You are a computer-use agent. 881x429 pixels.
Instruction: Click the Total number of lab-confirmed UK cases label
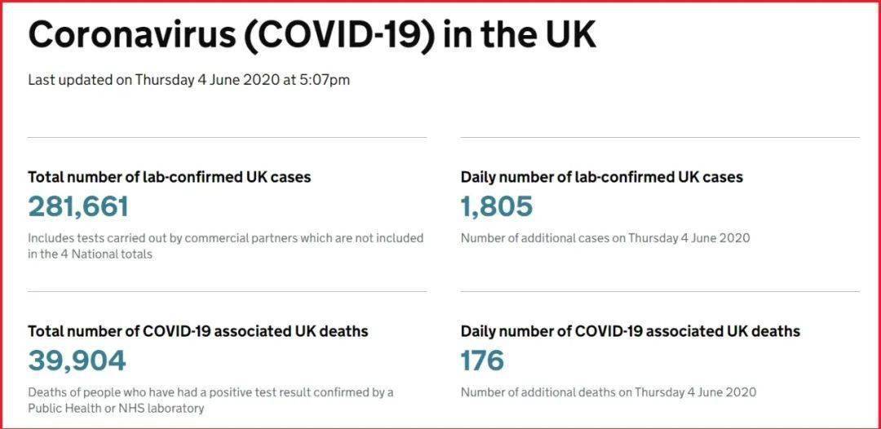pyautogui.click(x=170, y=178)
